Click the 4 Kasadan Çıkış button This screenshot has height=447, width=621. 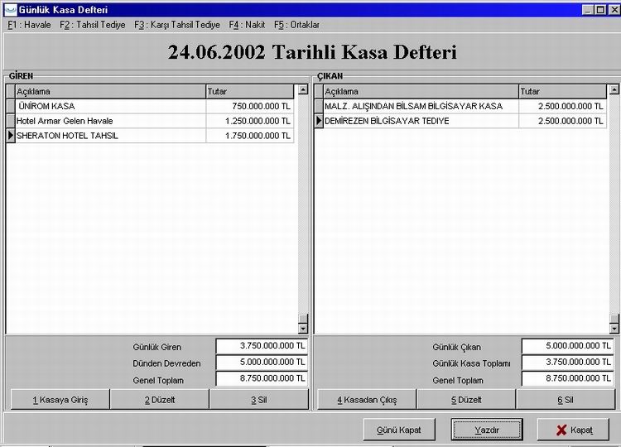pos(367,400)
